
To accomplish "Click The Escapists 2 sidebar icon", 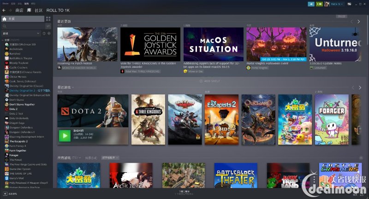I will [7, 141].
